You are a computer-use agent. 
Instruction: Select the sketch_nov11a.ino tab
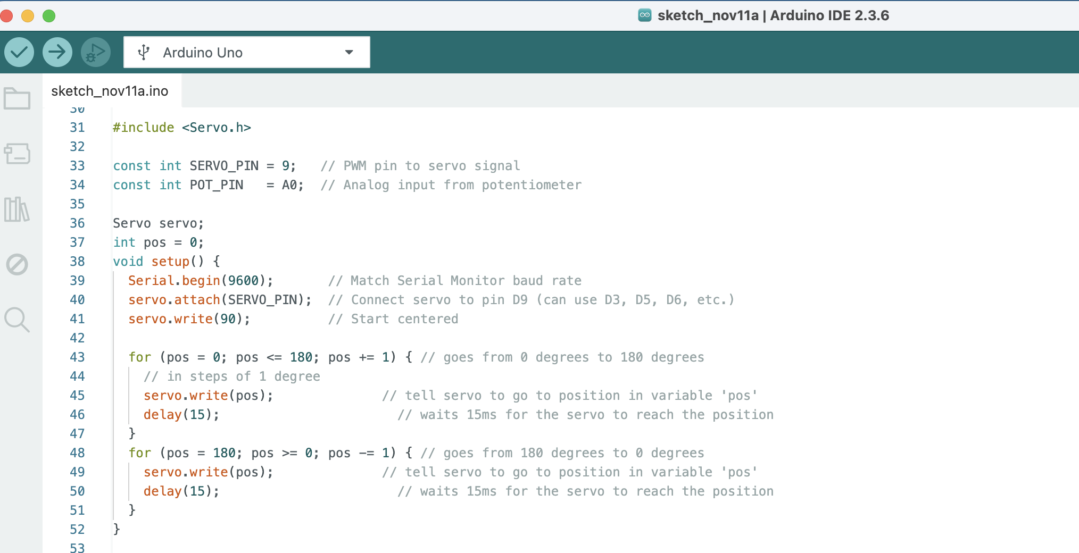point(110,91)
